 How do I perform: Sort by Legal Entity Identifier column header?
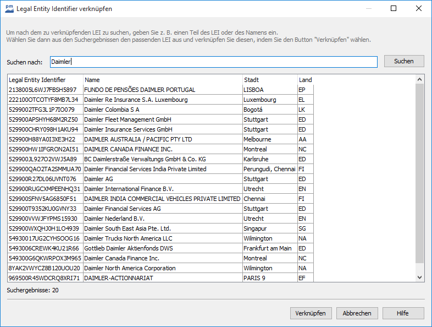(x=45, y=80)
